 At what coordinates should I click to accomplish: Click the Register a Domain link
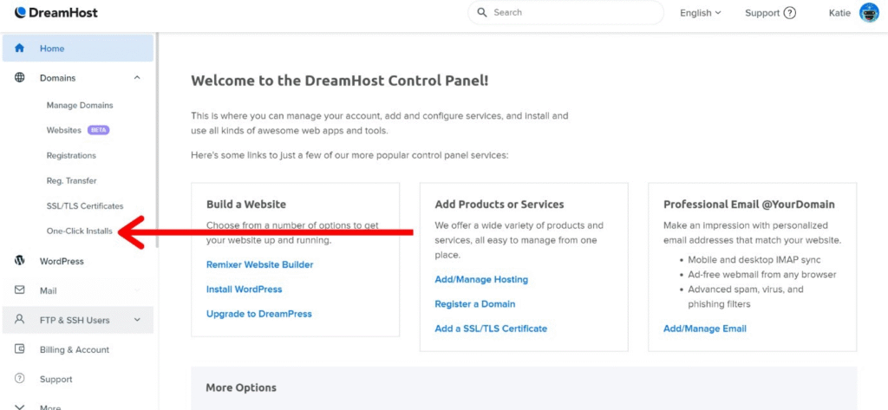(474, 304)
